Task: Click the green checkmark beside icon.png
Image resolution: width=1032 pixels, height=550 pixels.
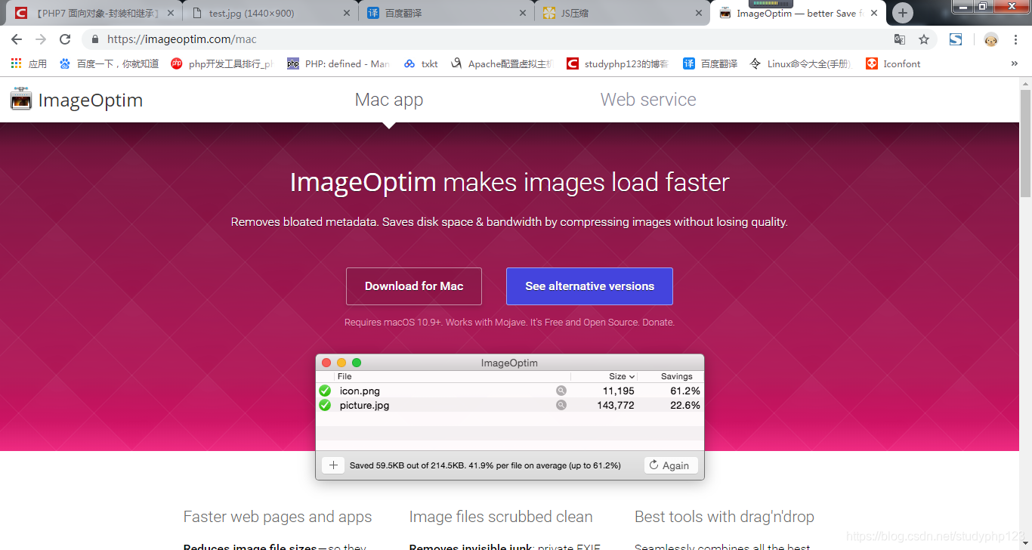Action: click(325, 391)
